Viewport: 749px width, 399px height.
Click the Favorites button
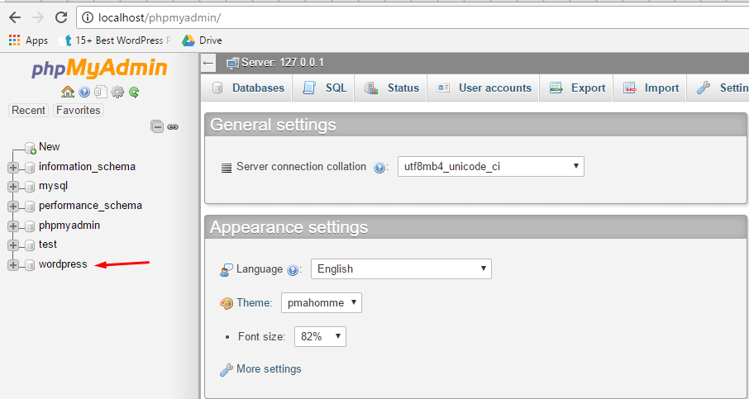coord(79,110)
